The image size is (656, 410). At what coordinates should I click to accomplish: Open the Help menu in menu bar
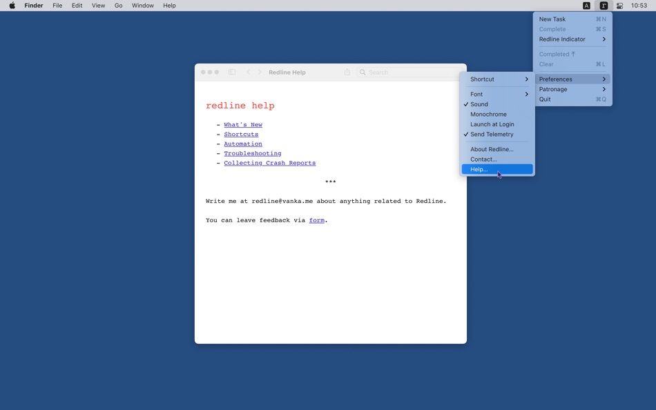click(x=169, y=6)
